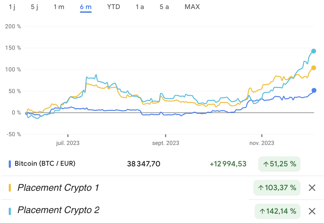
Task: Select the 5 a range tab
Action: coord(164,7)
